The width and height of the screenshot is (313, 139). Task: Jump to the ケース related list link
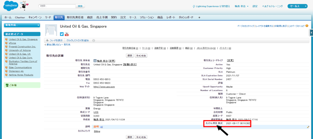pyautogui.click(x=146, y=48)
